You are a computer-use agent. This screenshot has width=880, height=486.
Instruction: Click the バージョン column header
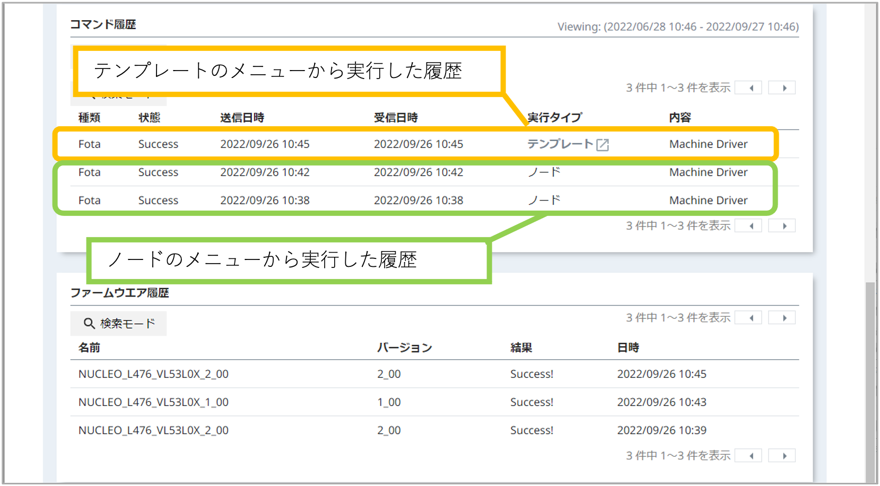point(404,347)
